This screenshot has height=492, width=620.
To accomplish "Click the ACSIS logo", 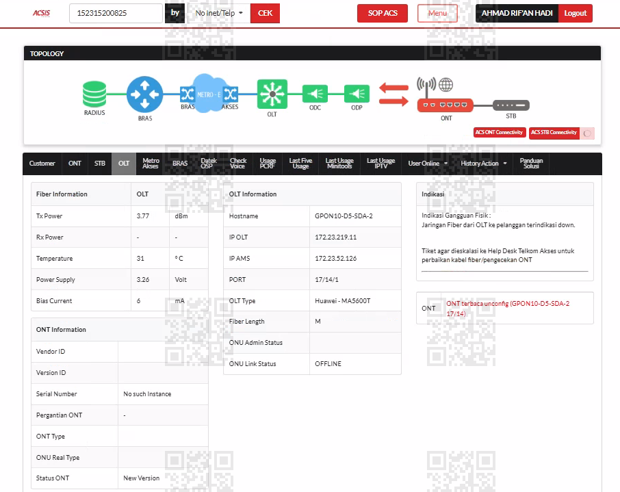I will click(42, 13).
